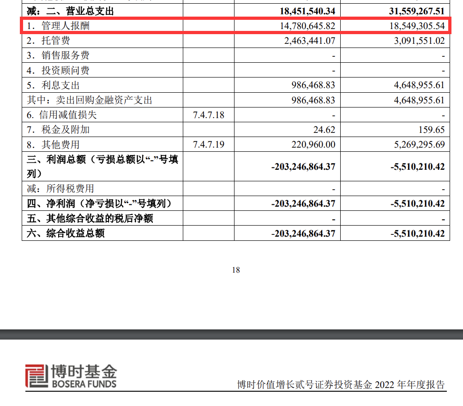The width and height of the screenshot is (463, 406).
Task: Click the total 18,451,540.34
Action: [x=307, y=11]
